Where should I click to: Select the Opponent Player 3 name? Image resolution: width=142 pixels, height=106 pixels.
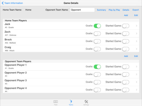[16, 80]
